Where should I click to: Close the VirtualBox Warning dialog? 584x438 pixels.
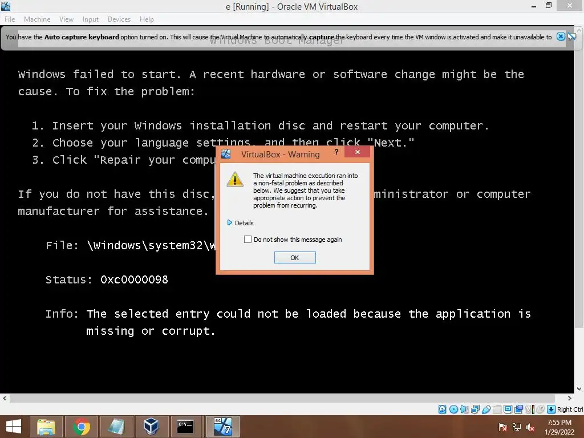pyautogui.click(x=357, y=152)
